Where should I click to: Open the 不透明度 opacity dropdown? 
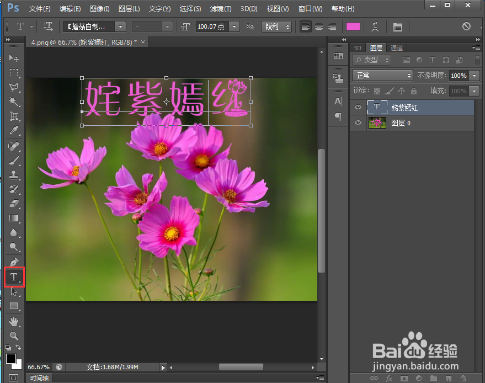click(x=474, y=75)
